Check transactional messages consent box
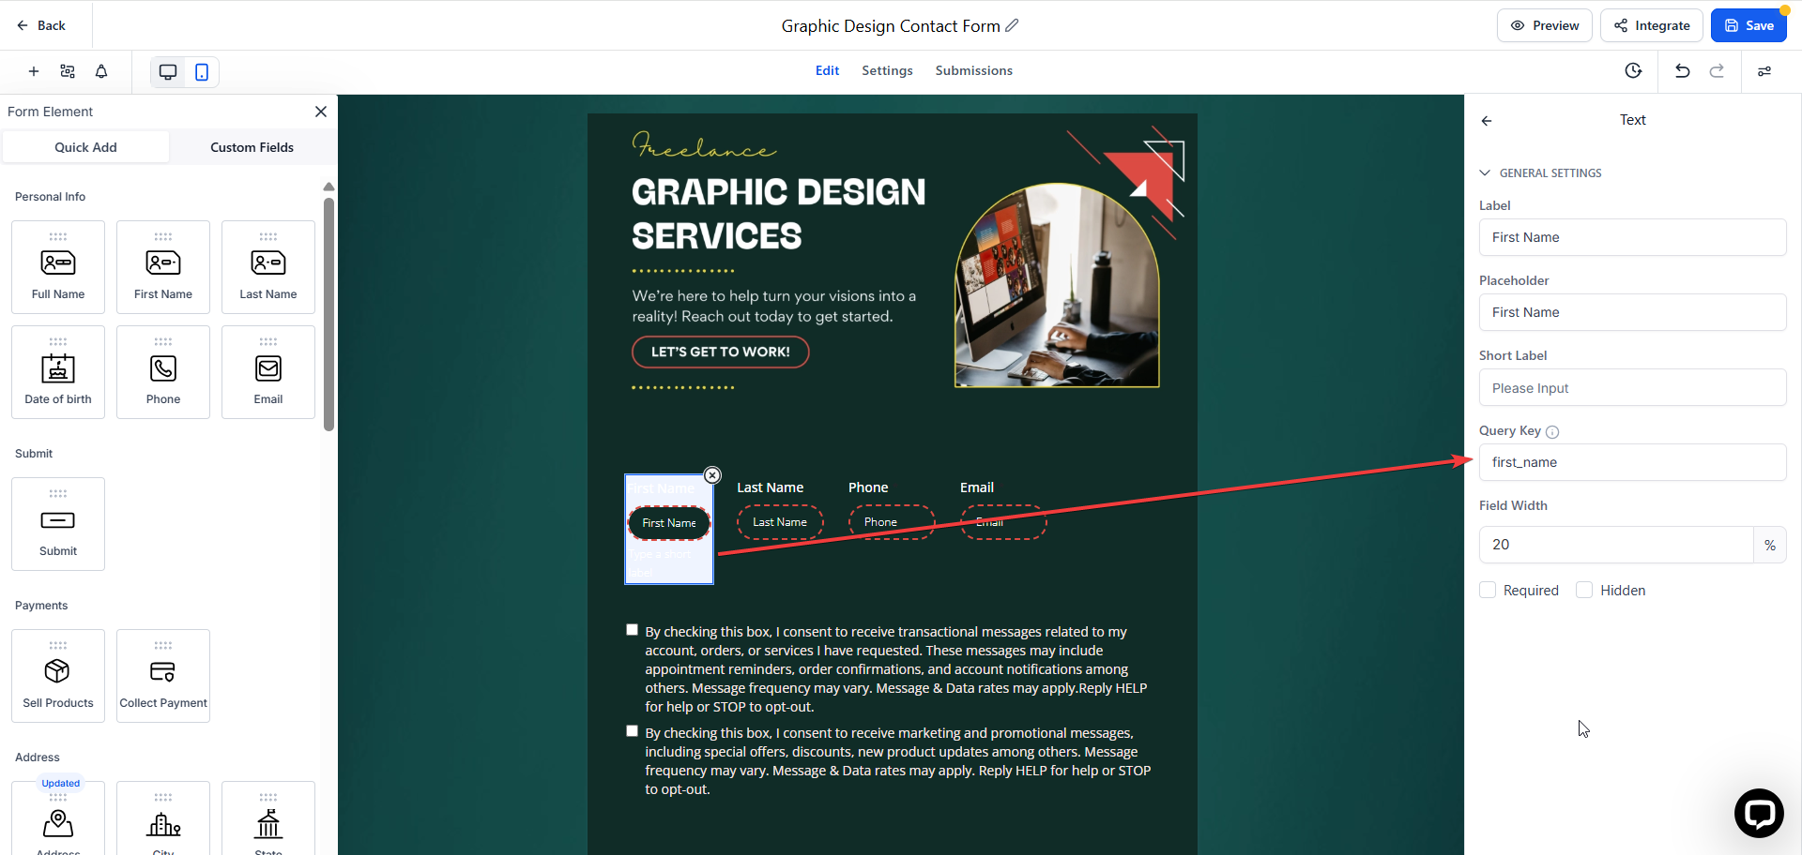Screen dimensions: 1802x855 633,630
